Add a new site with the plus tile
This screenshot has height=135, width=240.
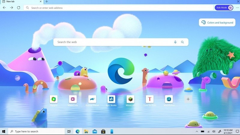[x=188, y=99]
